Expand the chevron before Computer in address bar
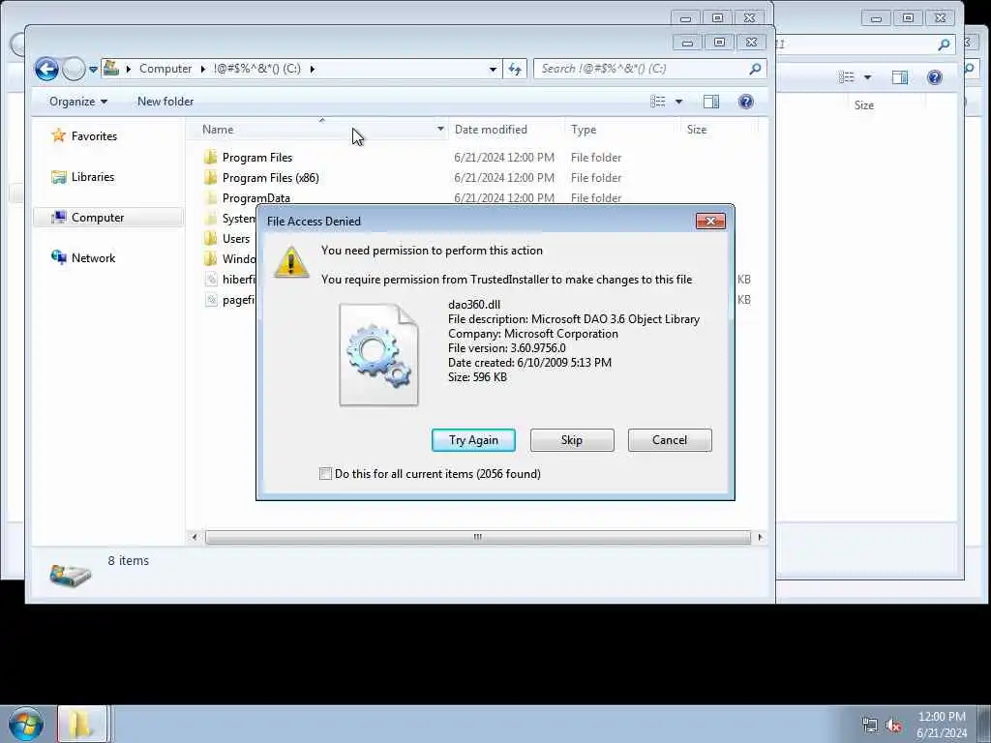Screen dimensions: 991x743 (x=129, y=69)
